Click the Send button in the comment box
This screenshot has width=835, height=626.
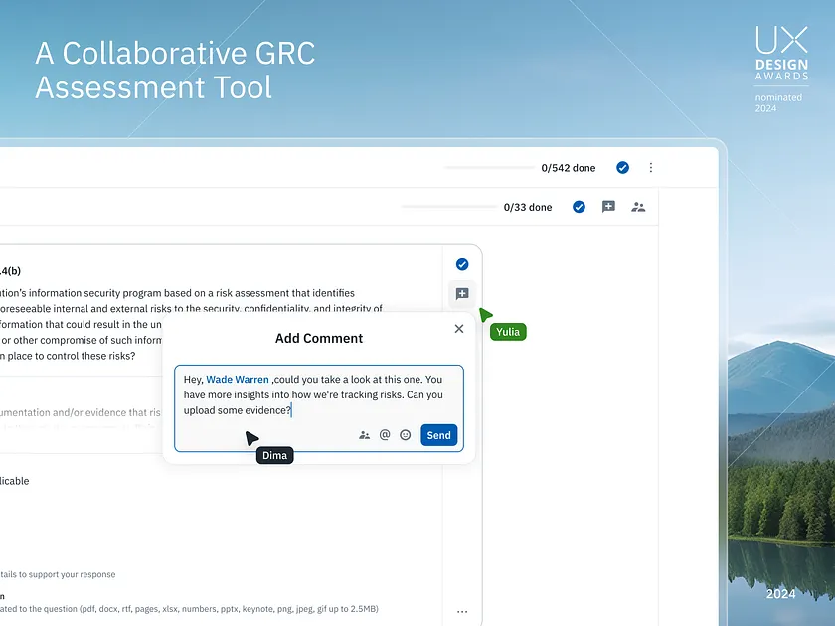pos(438,435)
